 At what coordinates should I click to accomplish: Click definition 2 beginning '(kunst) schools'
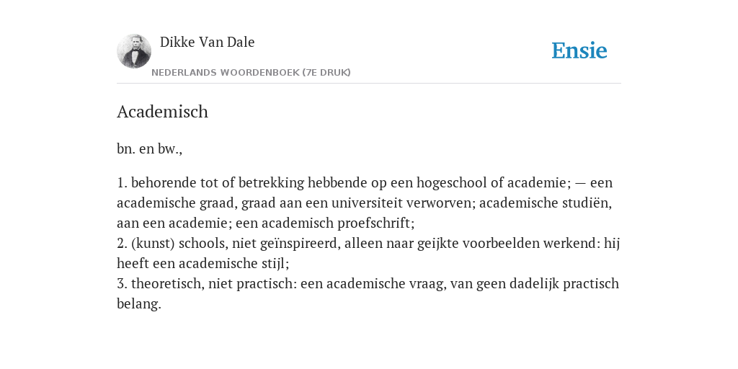368,253
